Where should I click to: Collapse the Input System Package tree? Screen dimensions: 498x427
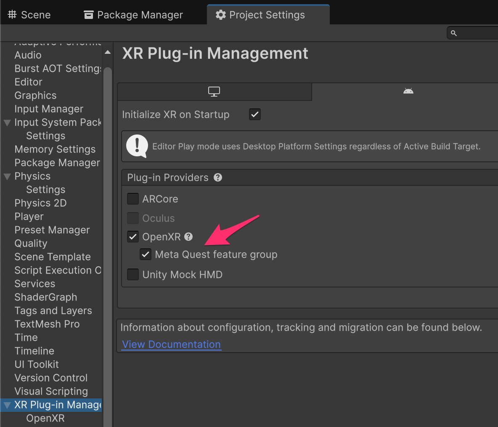tap(7, 122)
